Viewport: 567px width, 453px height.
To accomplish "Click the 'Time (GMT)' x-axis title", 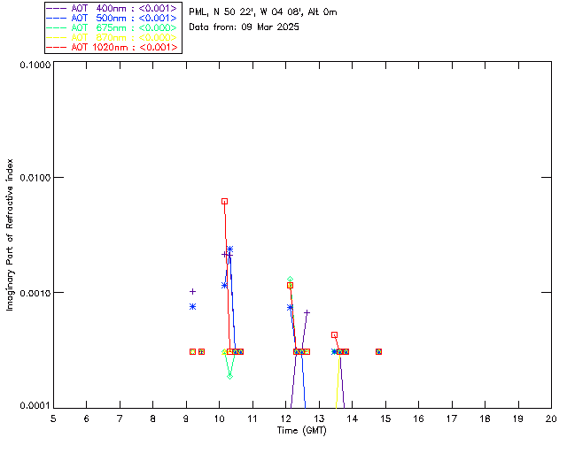I will [301, 431].
